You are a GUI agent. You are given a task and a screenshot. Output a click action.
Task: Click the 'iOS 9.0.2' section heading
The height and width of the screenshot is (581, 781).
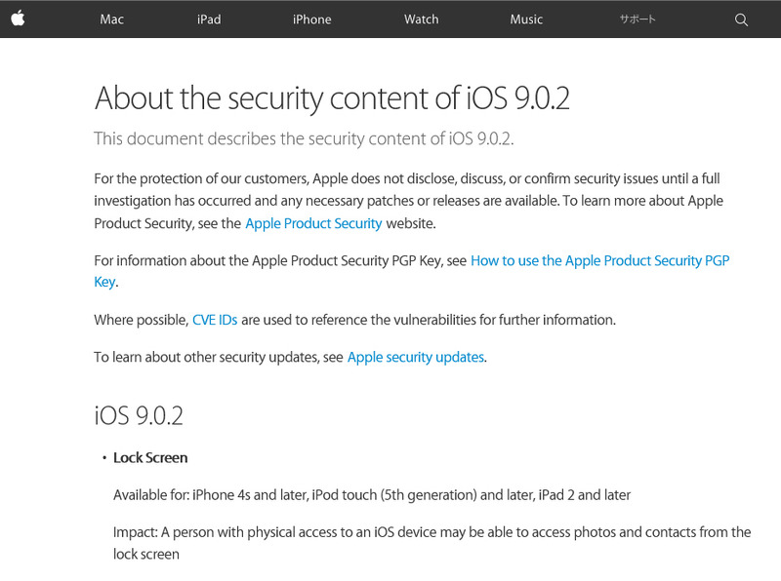pos(139,416)
